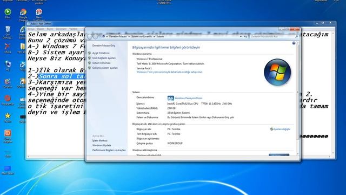Open the Biçim menu in Not Defteri

pos(50,29)
